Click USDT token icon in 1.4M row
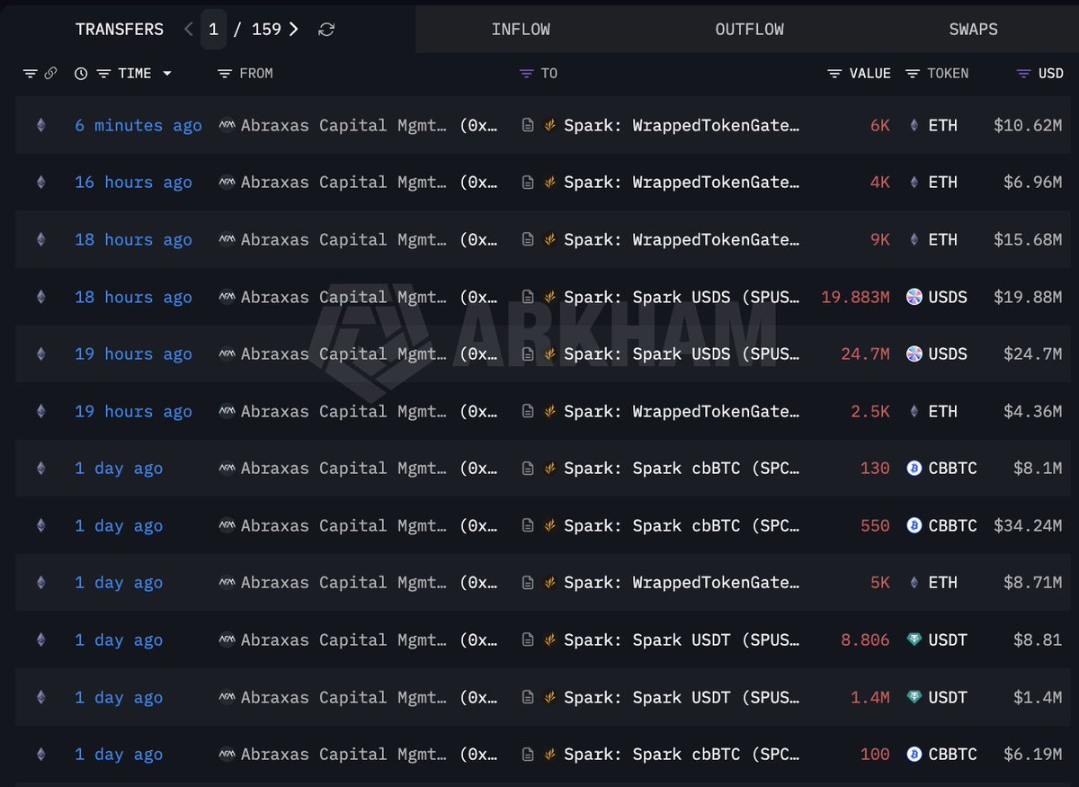1079x787 pixels. (x=914, y=697)
